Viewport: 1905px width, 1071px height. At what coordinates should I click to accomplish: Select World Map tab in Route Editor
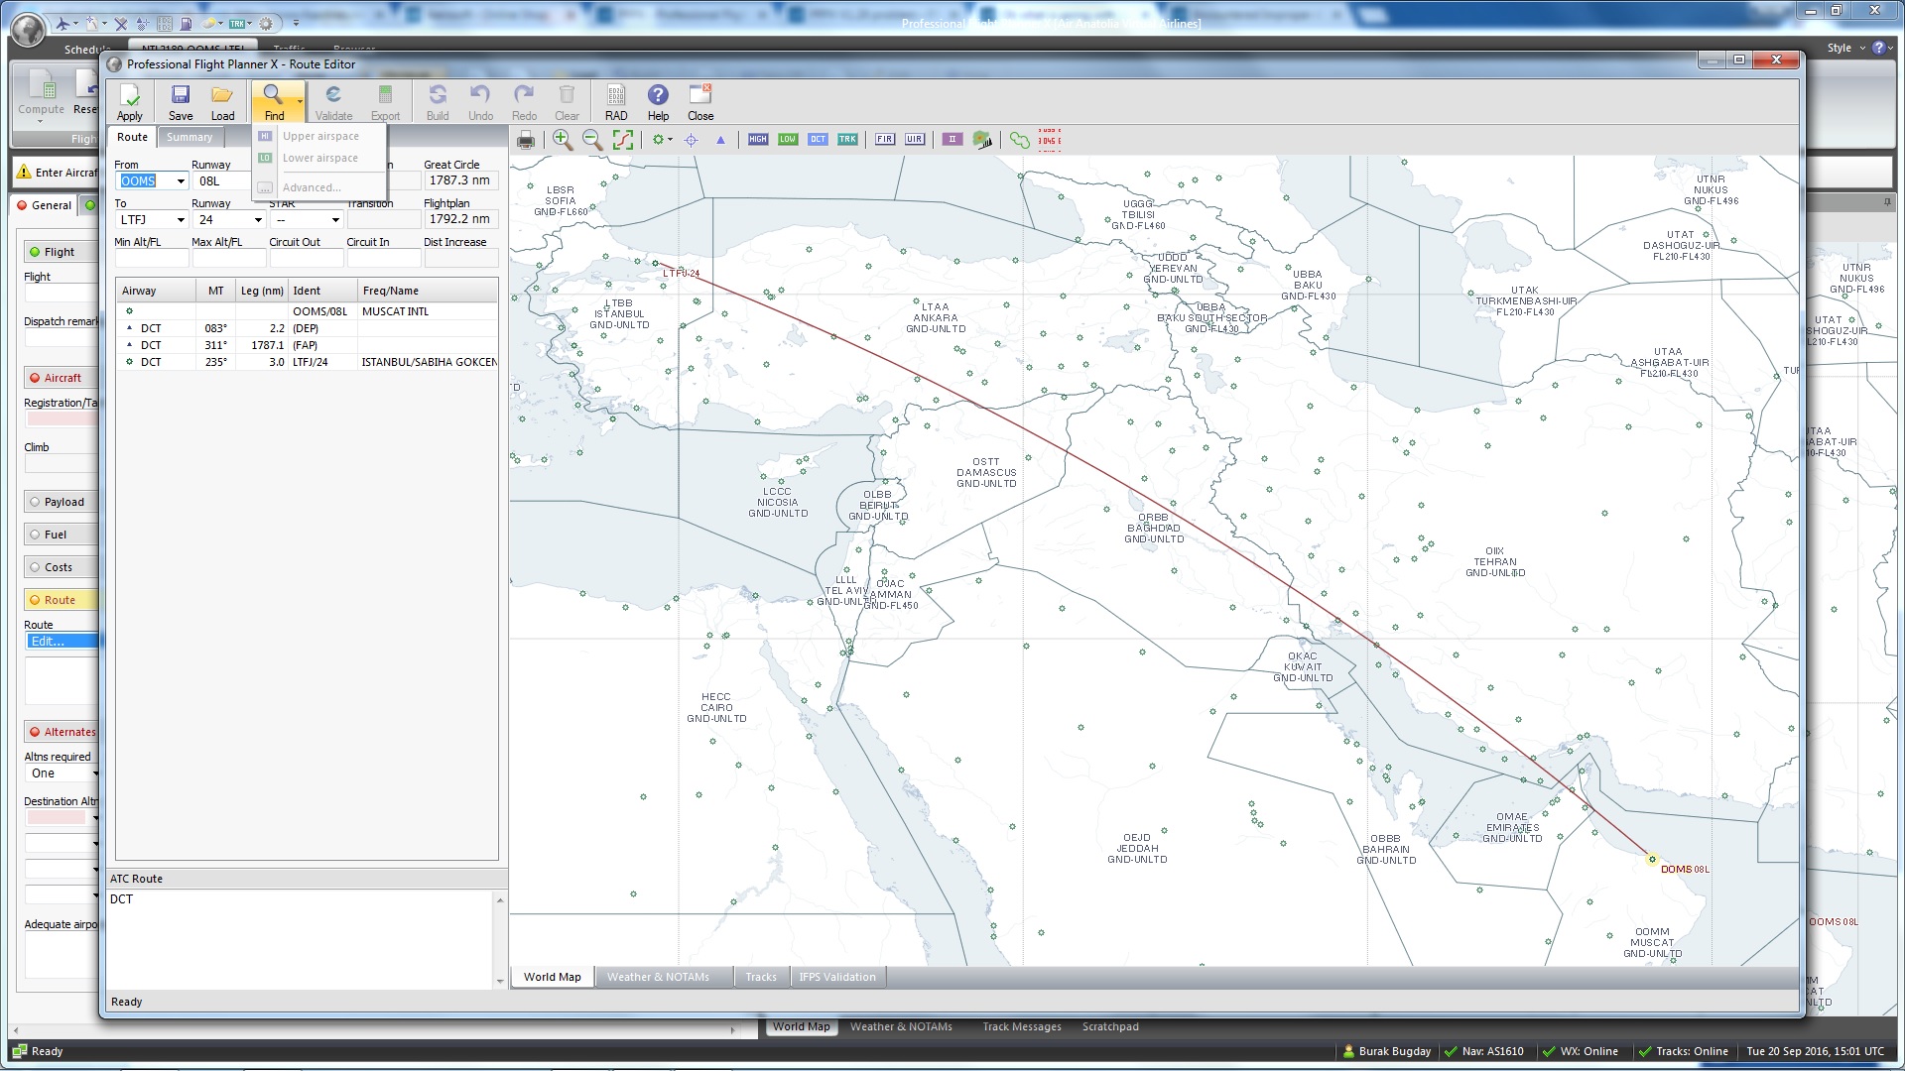pos(553,977)
